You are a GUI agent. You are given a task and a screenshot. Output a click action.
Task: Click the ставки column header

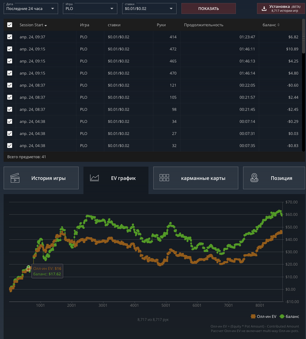click(114, 25)
